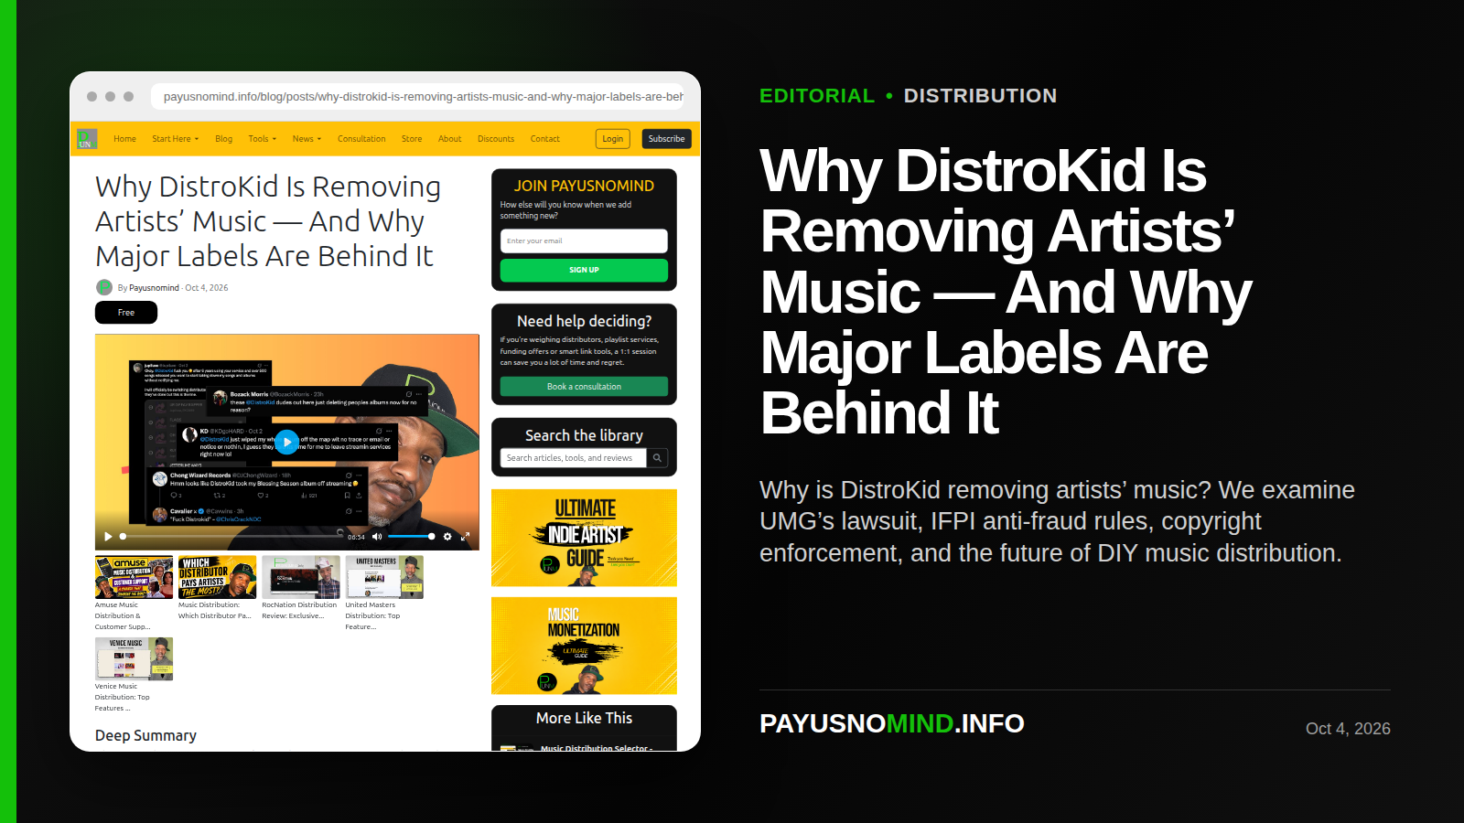The width and height of the screenshot is (1464, 823).
Task: Expand the Start Here dropdown menu
Action: 175,139
